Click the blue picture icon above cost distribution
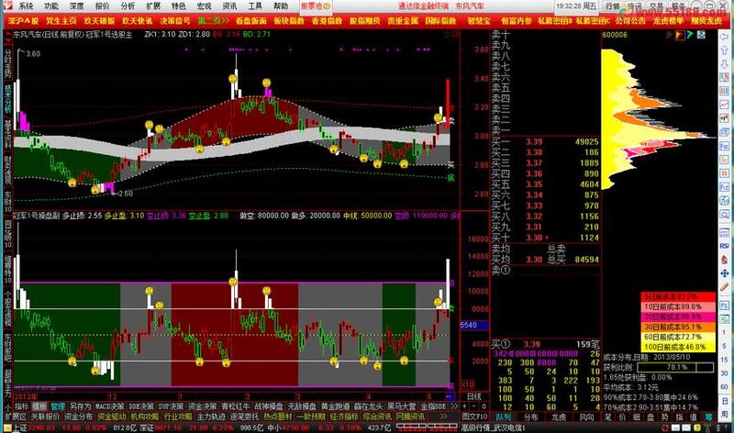The height and width of the screenshot is (433, 734). pos(701,35)
